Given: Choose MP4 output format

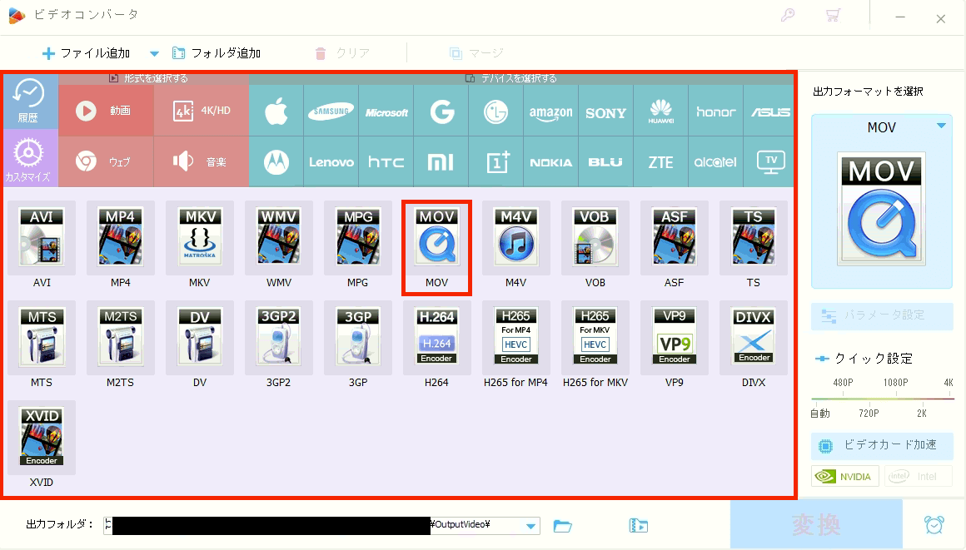Looking at the screenshot, I should (x=120, y=238).
